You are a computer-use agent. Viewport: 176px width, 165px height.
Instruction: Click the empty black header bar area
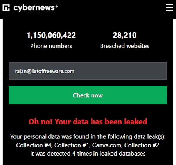coord(111,8)
